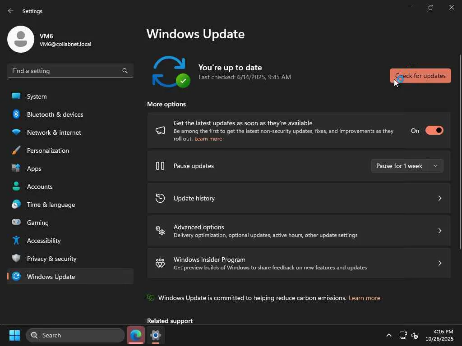Click the back arrow in Settings header
The width and height of the screenshot is (462, 346).
[x=11, y=11]
